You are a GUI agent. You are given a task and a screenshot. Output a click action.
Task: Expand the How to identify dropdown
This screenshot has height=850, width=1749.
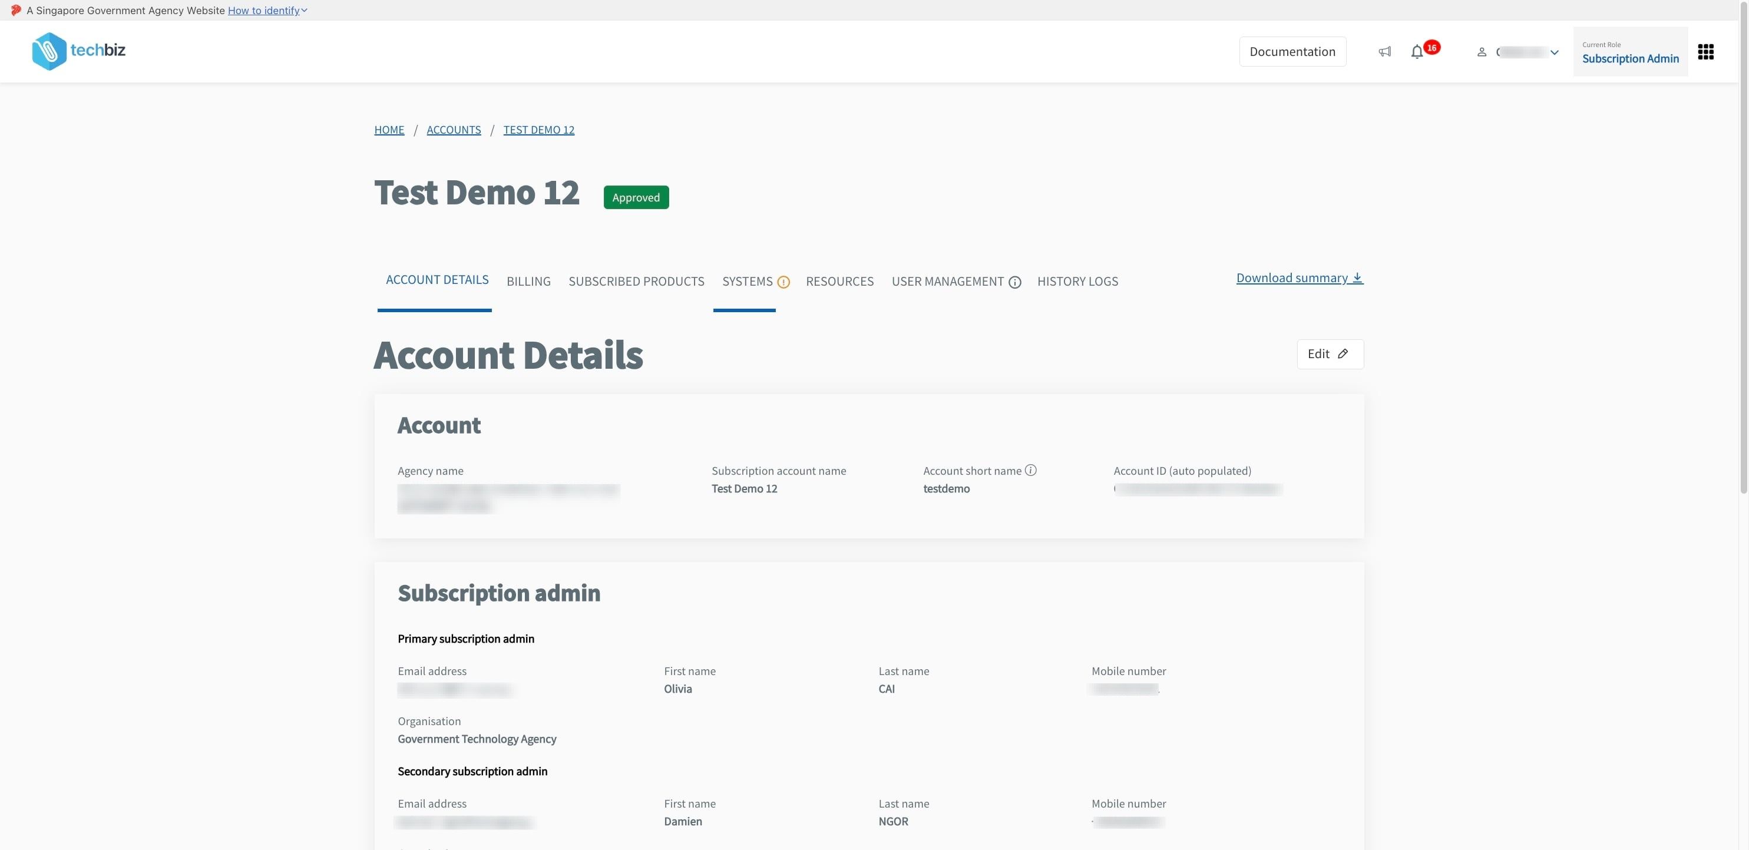(x=267, y=10)
